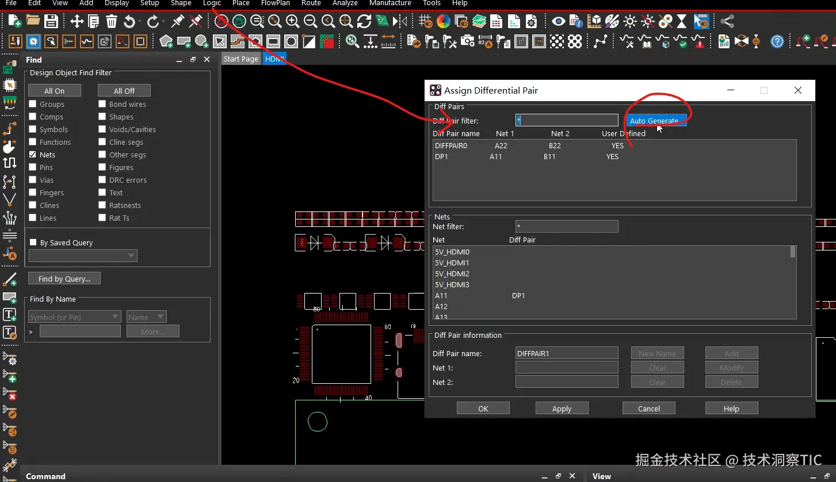
Task: Enable the Vias checkbox
Action: pyautogui.click(x=33, y=180)
